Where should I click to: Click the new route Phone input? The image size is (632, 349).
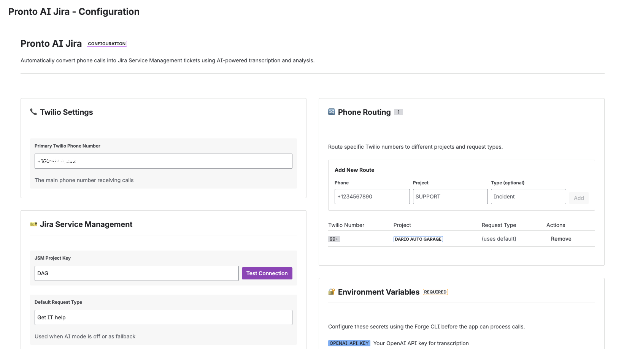coord(372,197)
